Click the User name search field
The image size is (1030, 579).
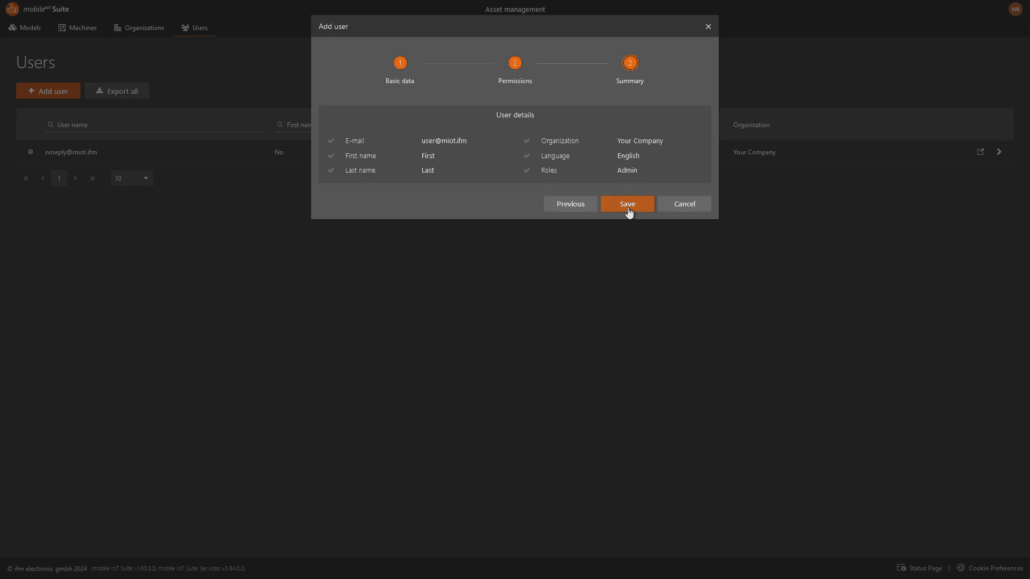pyautogui.click(x=156, y=124)
